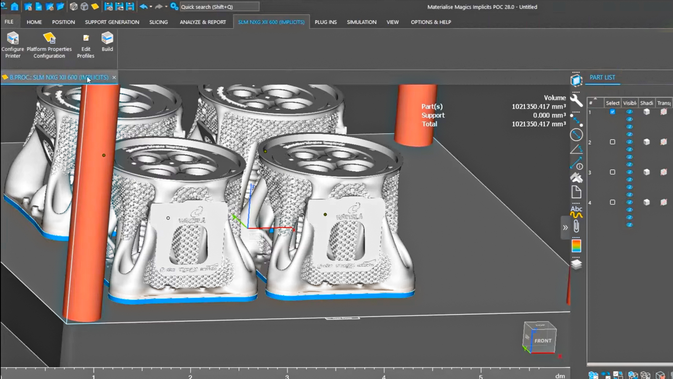The image size is (673, 379).
Task: Click the part list horizontal scrollbar
Action: coord(630,364)
